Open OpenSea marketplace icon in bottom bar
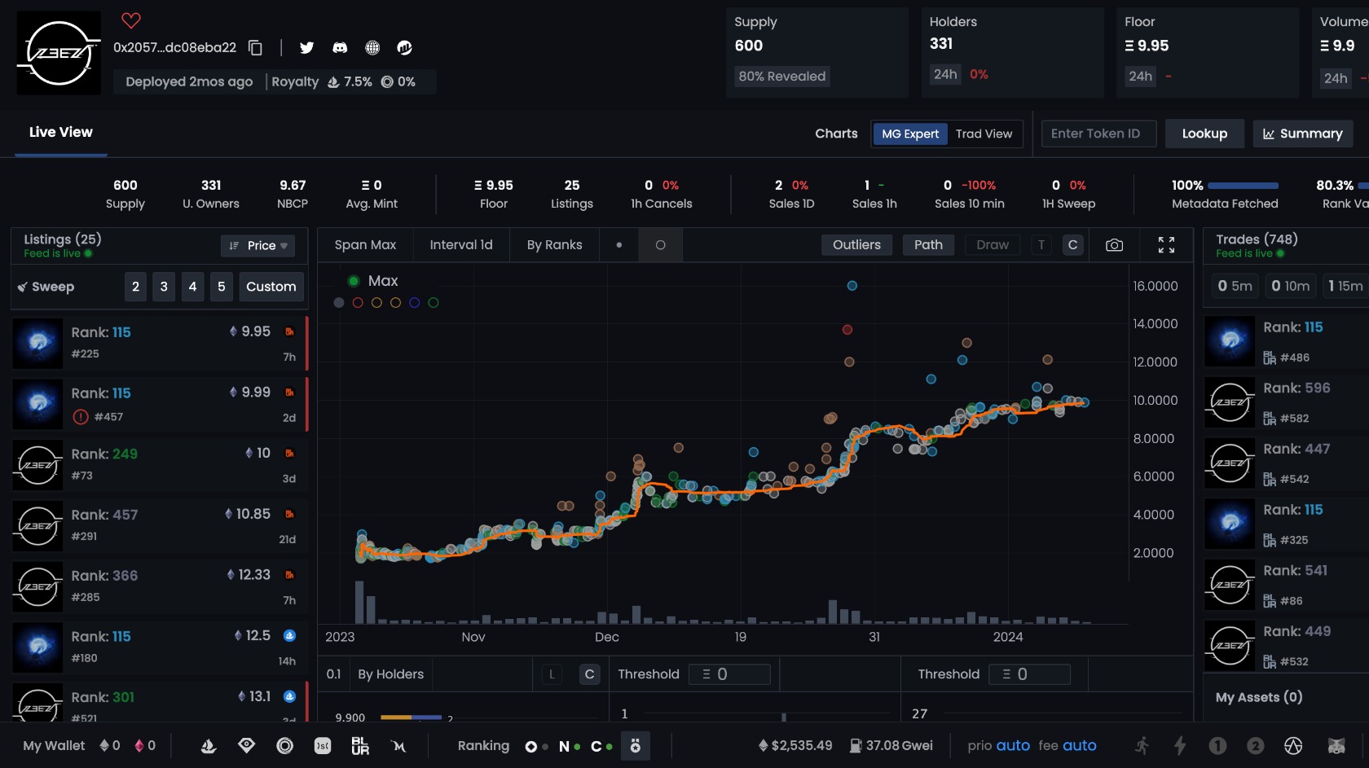Image resolution: width=1369 pixels, height=768 pixels. coord(209,745)
